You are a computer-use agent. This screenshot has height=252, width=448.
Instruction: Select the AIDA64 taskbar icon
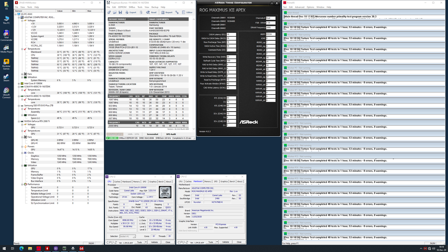coord(81,248)
